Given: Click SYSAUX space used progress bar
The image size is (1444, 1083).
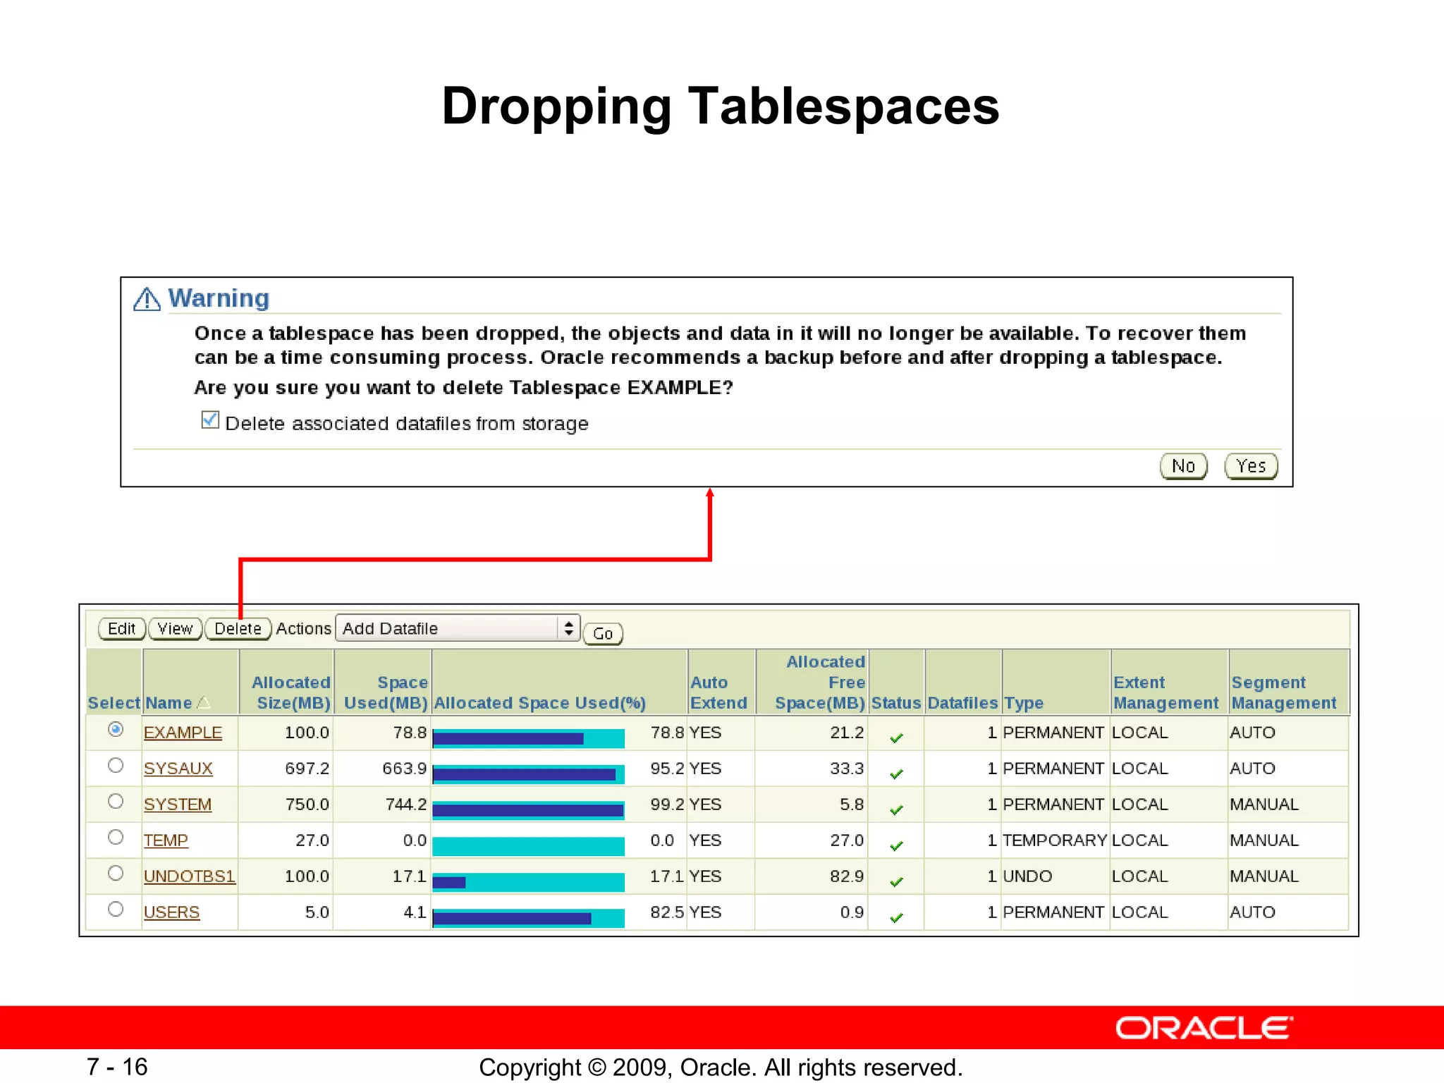Looking at the screenshot, I should 528,774.
